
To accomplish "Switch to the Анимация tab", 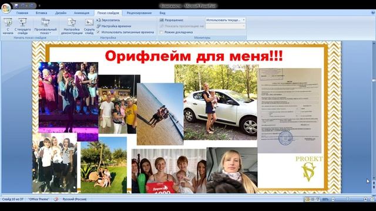I will click(81, 13).
